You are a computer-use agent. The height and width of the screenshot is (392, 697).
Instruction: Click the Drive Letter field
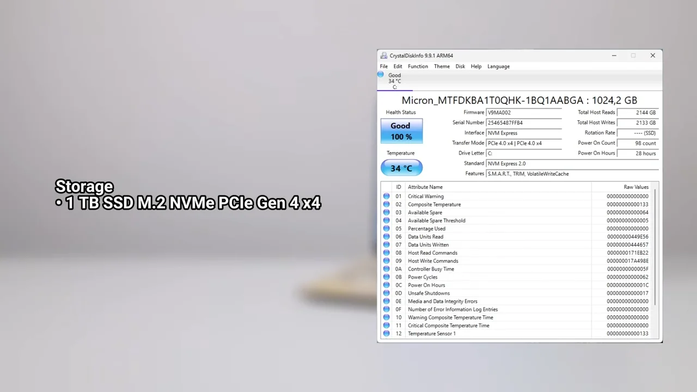point(524,153)
